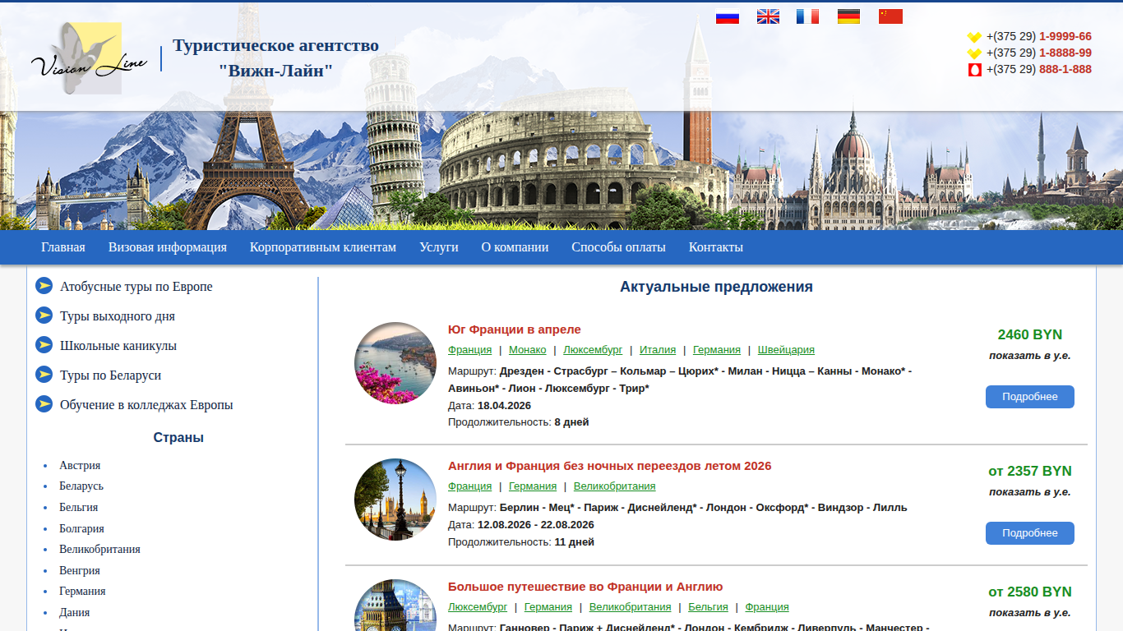Open Туры по Беларуси category

[x=110, y=375]
